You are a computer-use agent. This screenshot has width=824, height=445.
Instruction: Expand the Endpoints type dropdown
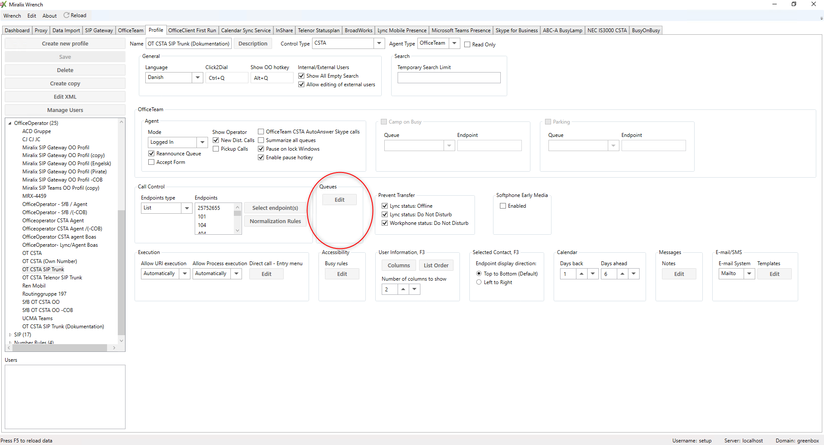click(x=187, y=208)
